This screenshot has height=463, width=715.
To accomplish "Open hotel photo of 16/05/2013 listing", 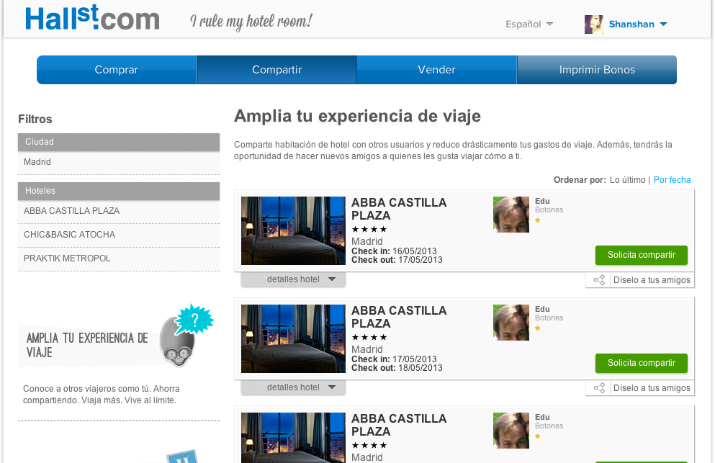I will [x=293, y=231].
